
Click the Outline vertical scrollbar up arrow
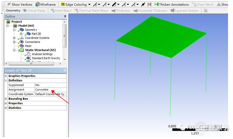[x=65, y=22]
